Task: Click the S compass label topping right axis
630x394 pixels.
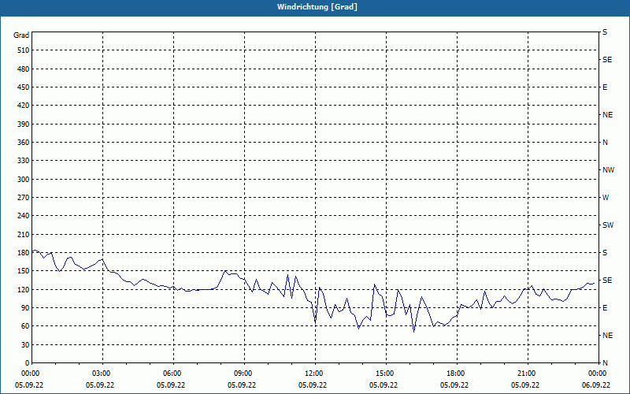Action: (605, 32)
